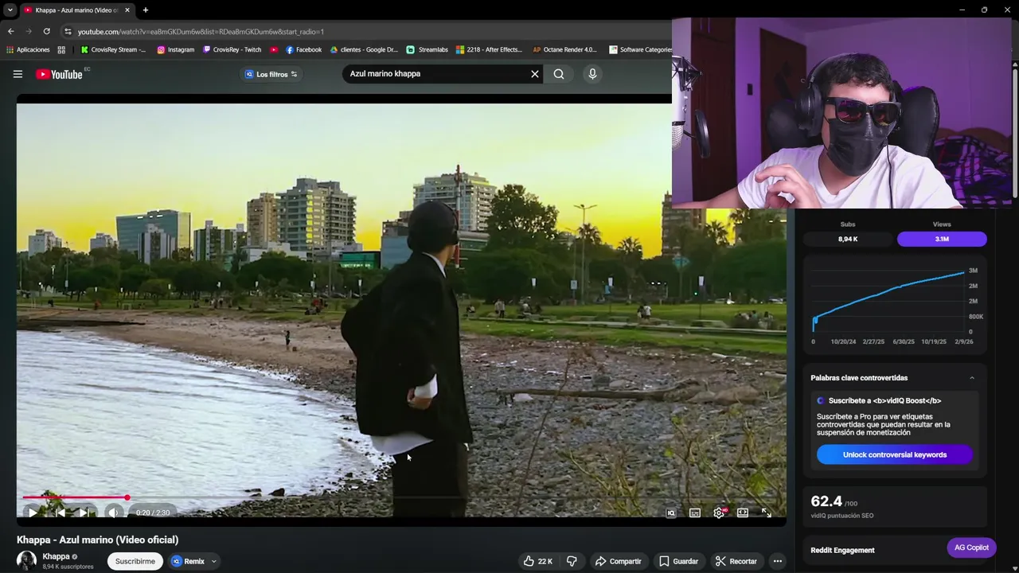
Task: Click the tab groups grid icon in bookmarks
Action: pos(61,49)
